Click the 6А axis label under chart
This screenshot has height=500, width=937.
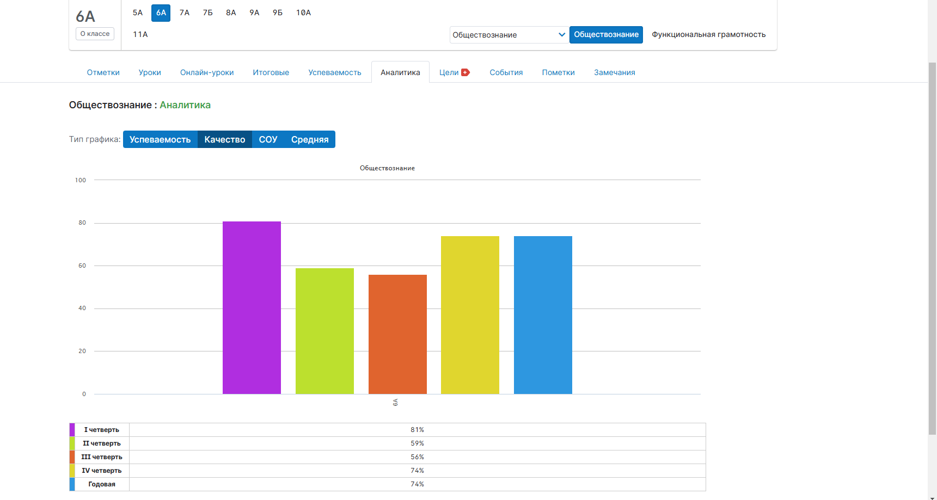(395, 402)
